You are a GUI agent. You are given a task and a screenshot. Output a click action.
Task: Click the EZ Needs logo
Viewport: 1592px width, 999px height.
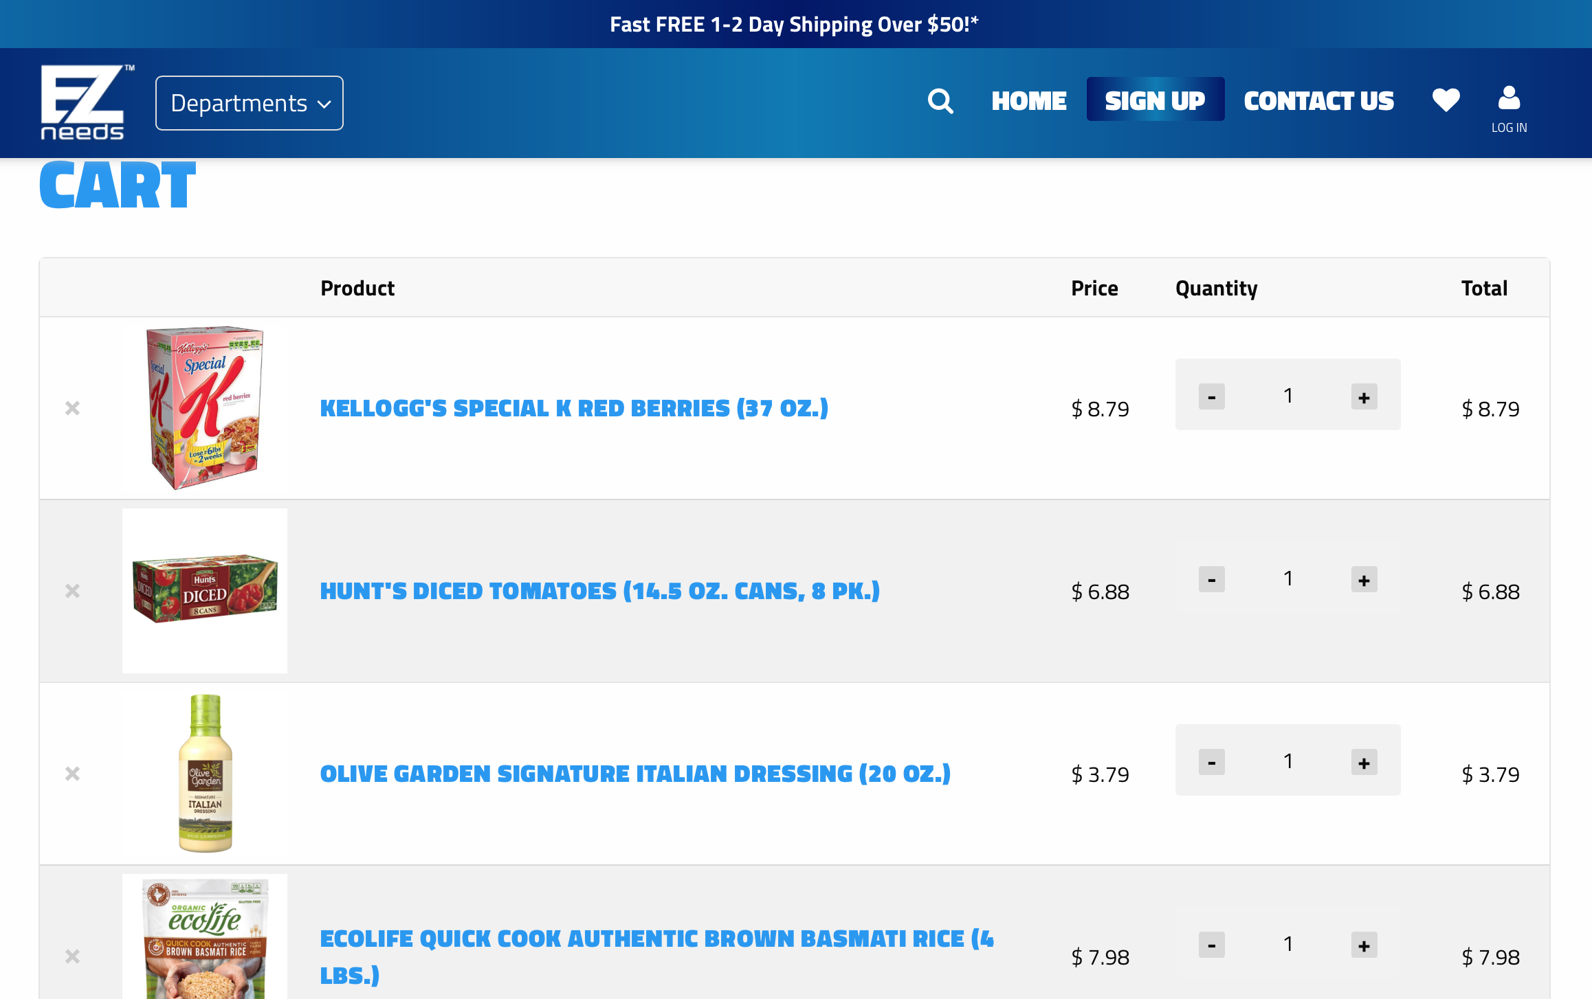[x=87, y=102]
